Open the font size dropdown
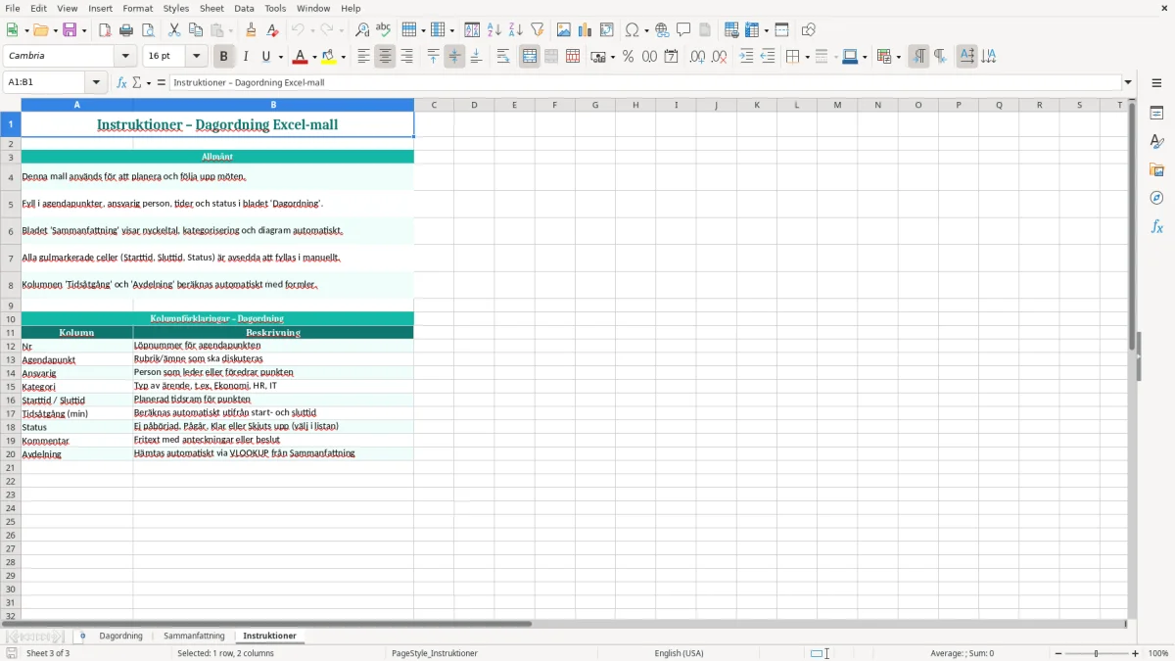This screenshot has height=661, width=1175. coord(197,57)
